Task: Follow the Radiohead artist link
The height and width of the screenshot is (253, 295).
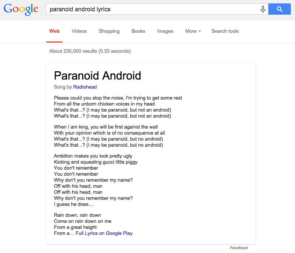Action: 85,87
